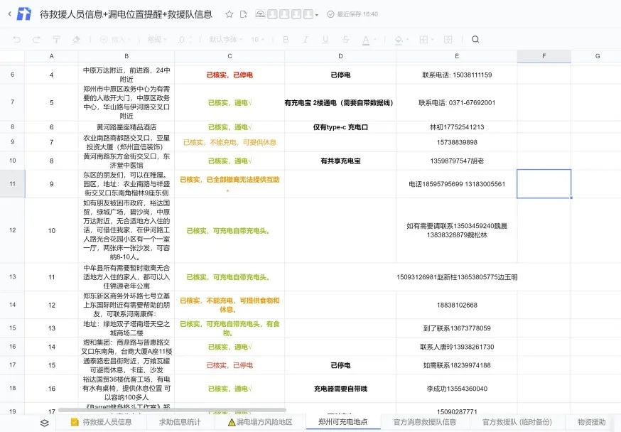Click cell '李成功13554360040'

tap(457, 389)
